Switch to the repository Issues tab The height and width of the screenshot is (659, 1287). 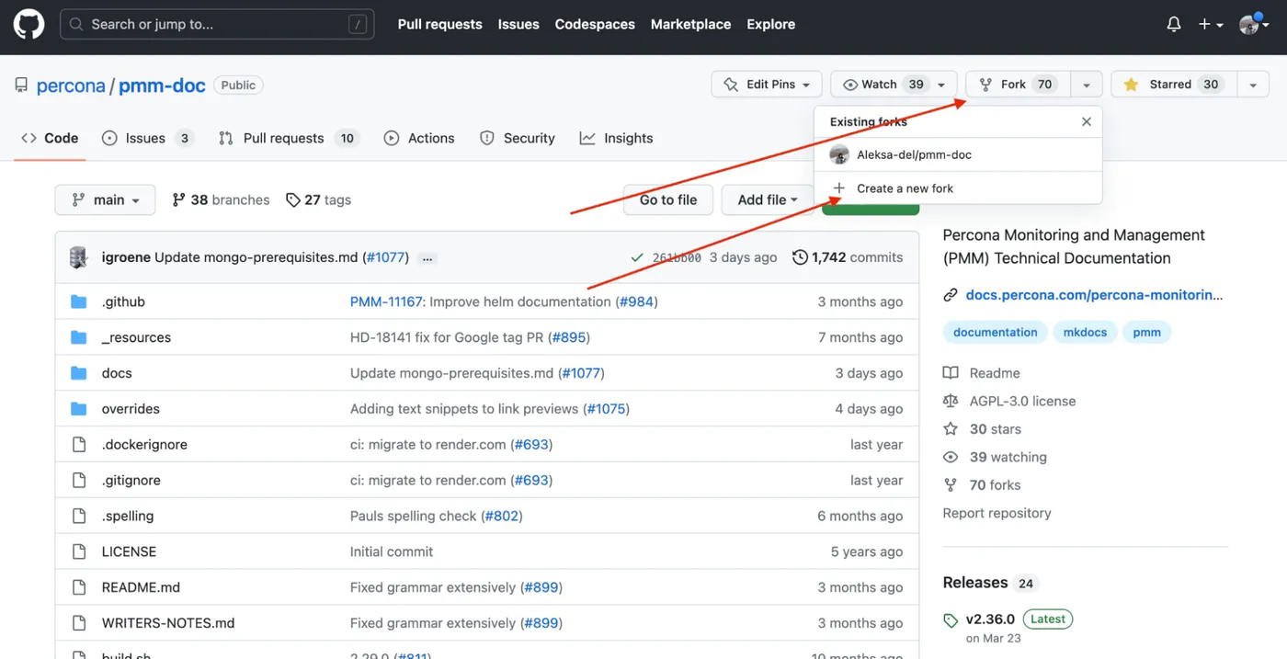coord(147,138)
